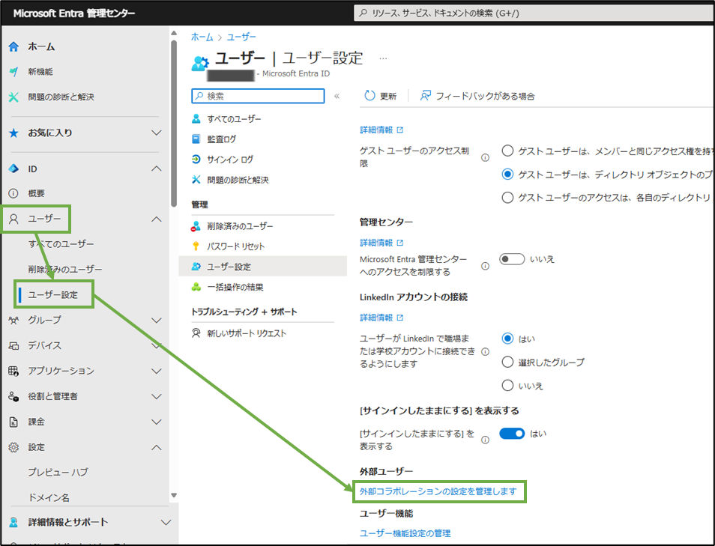This screenshot has height=546, width=715.
Task: Click the resource menu 検索 field
Action: pyautogui.click(x=258, y=96)
